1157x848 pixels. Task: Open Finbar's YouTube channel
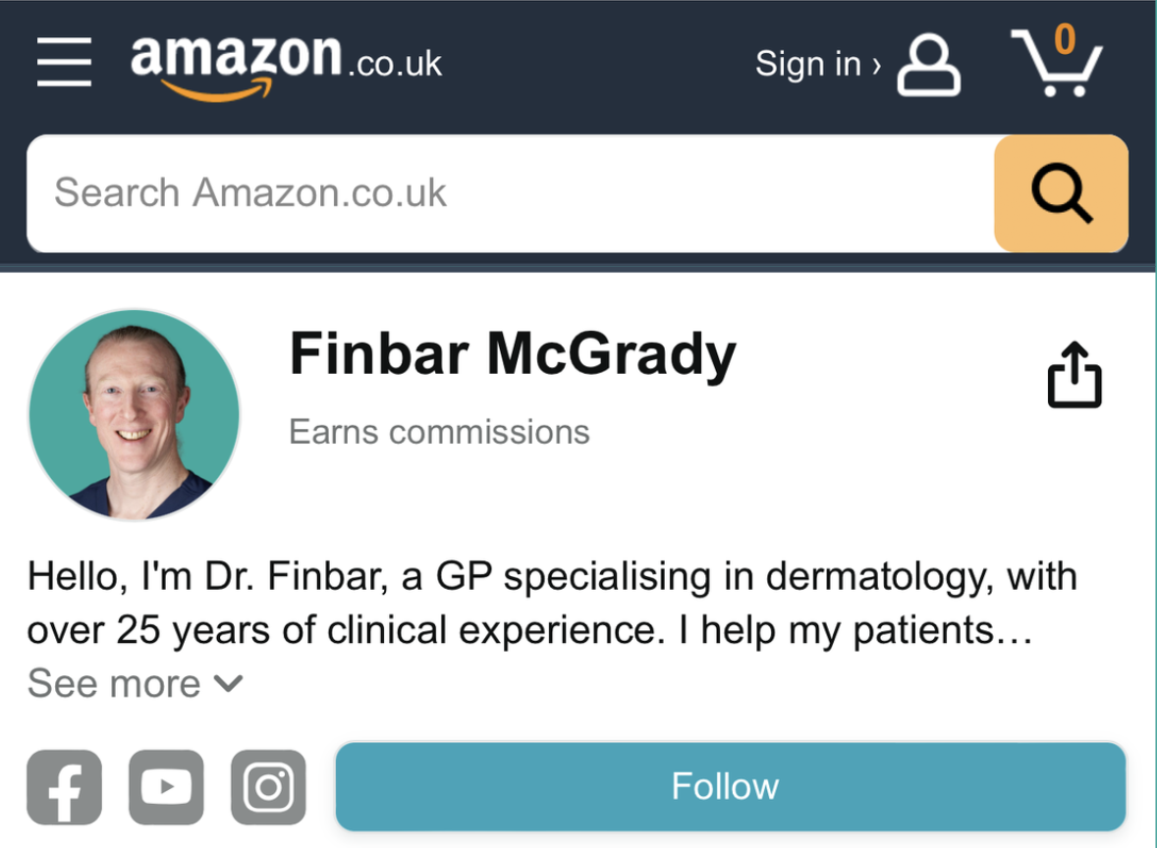[166, 787]
